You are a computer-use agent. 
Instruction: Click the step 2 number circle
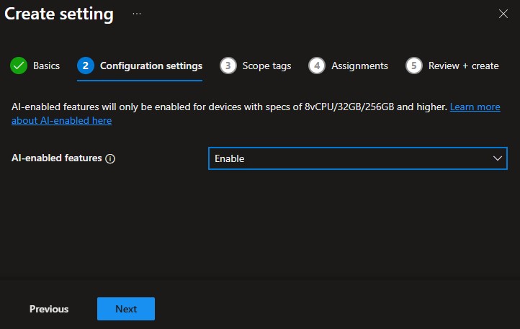pos(86,66)
